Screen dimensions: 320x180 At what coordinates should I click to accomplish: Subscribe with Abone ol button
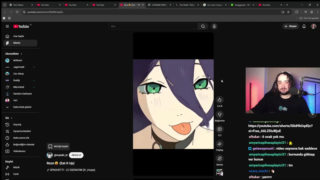tap(76, 155)
